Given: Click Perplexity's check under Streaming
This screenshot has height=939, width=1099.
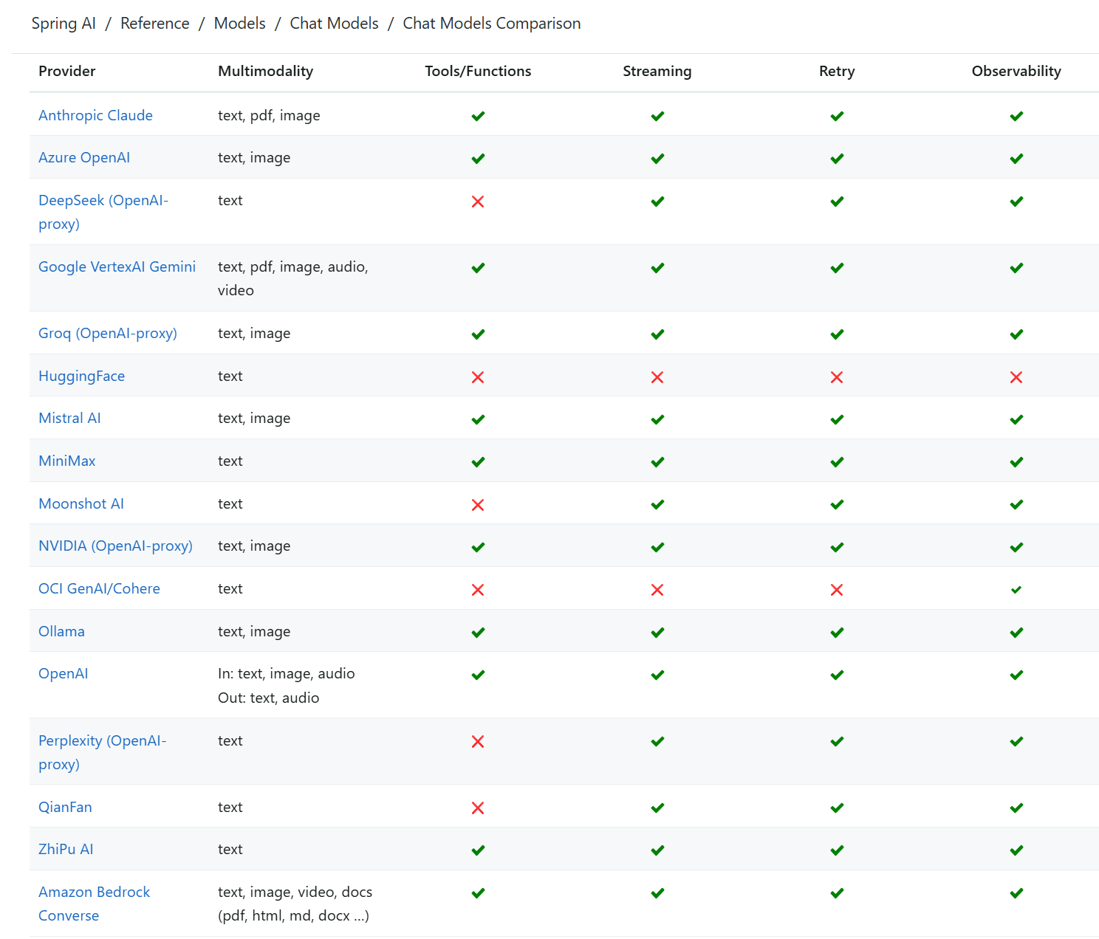Looking at the screenshot, I should point(657,741).
